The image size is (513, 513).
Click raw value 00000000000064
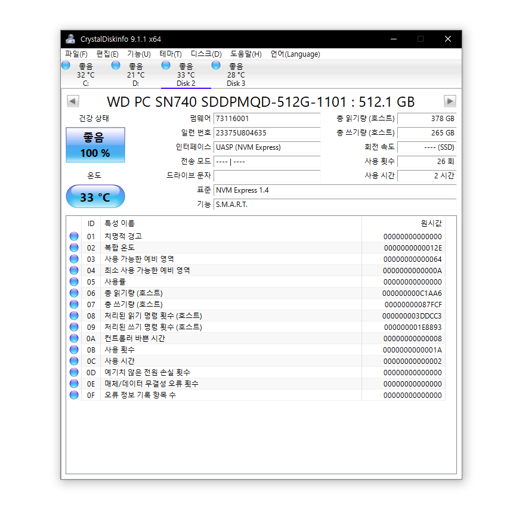pyautogui.click(x=413, y=259)
